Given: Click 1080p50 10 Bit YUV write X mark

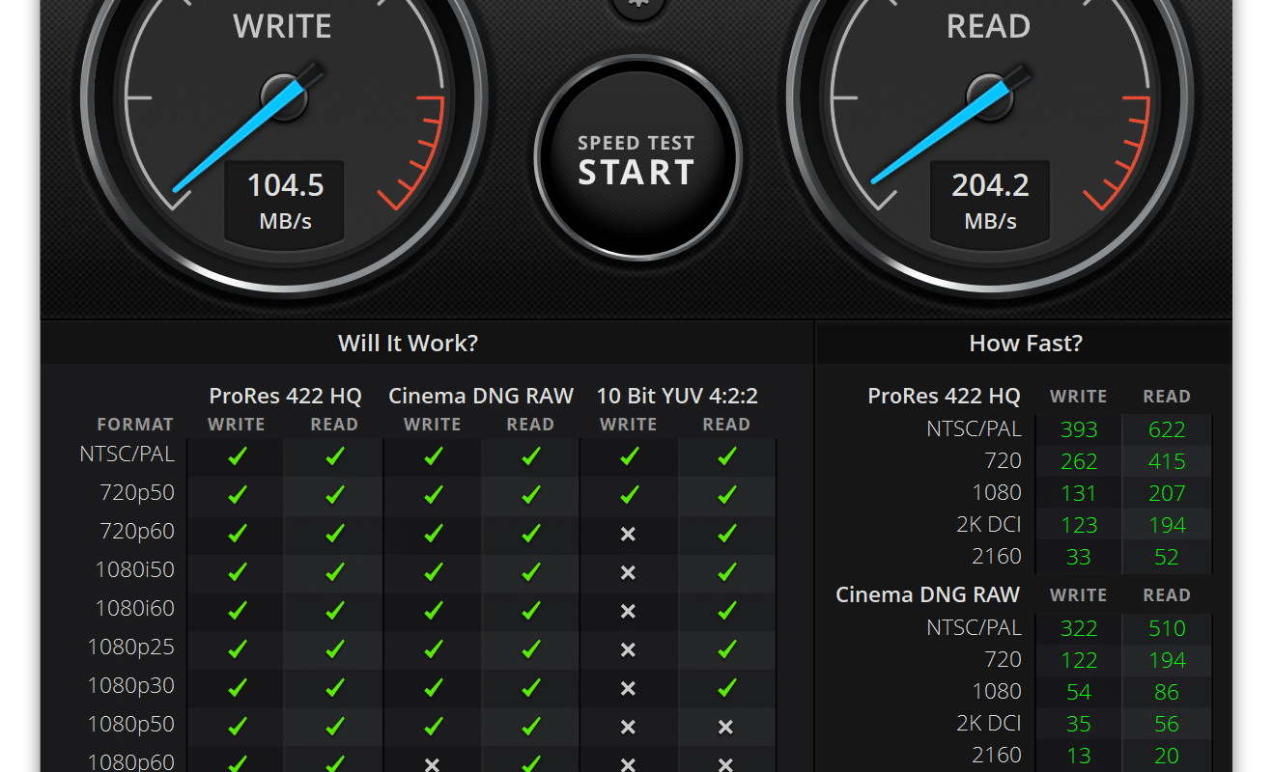Looking at the screenshot, I should click(x=628, y=727).
